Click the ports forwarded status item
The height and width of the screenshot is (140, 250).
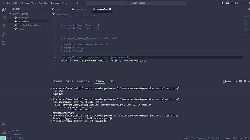(x=21, y=138)
